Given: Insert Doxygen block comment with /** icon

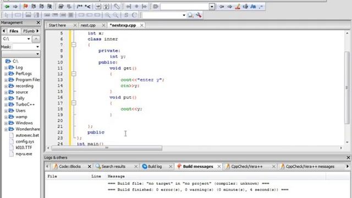Looking at the screenshot, I should click(79, 7).
